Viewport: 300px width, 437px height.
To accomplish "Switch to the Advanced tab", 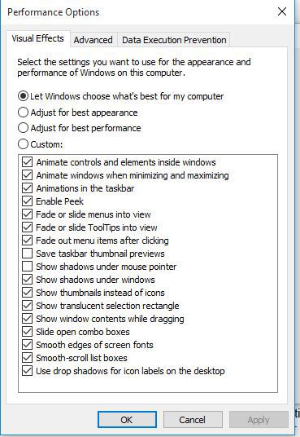I will click(x=93, y=40).
